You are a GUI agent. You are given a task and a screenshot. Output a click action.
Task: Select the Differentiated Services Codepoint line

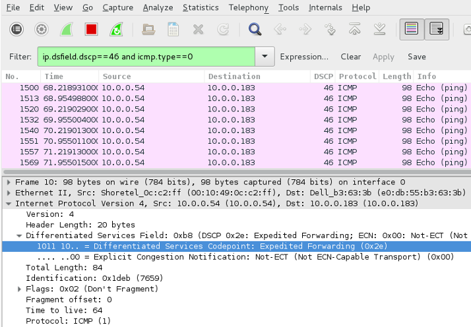pyautogui.click(x=237, y=246)
